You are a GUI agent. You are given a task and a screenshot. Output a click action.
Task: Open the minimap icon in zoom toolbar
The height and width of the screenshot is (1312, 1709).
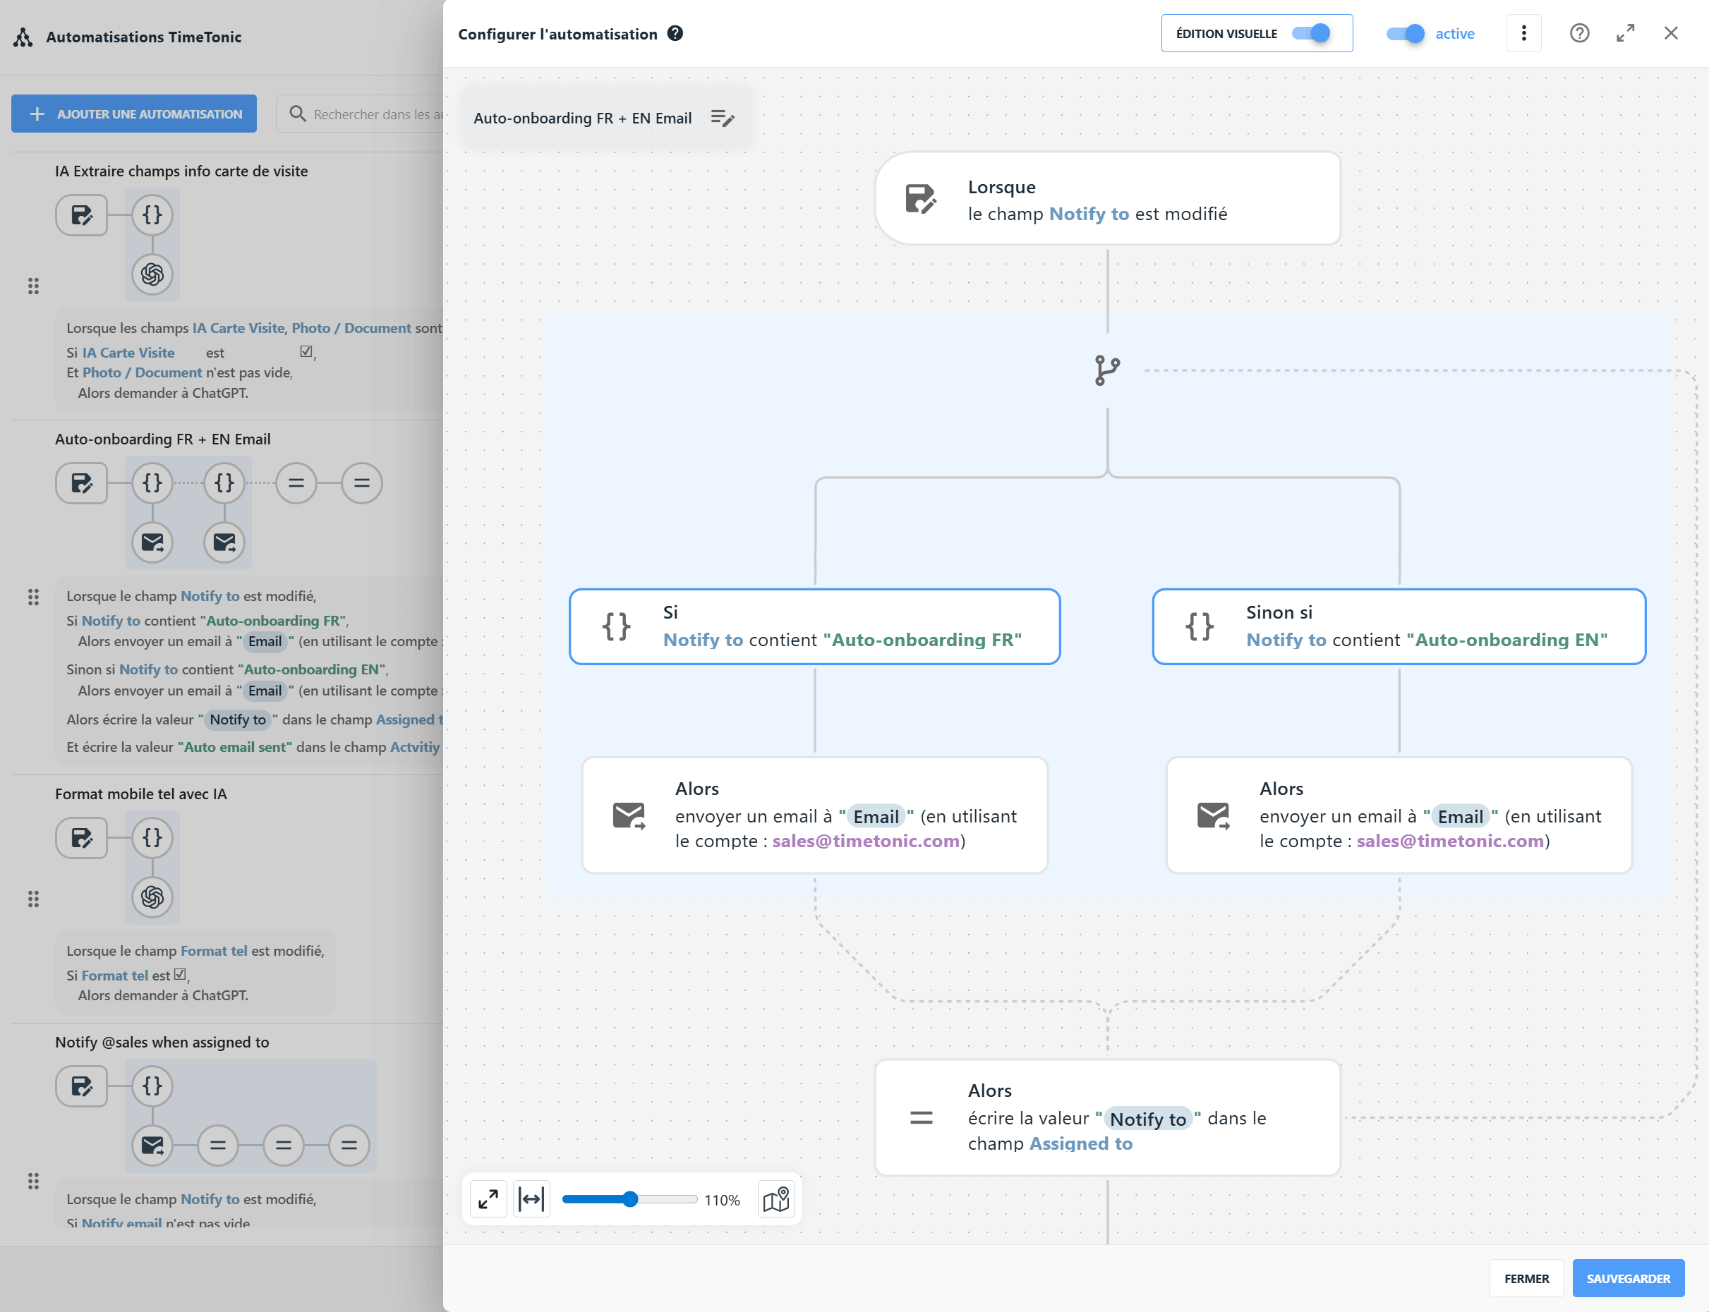tap(775, 1200)
